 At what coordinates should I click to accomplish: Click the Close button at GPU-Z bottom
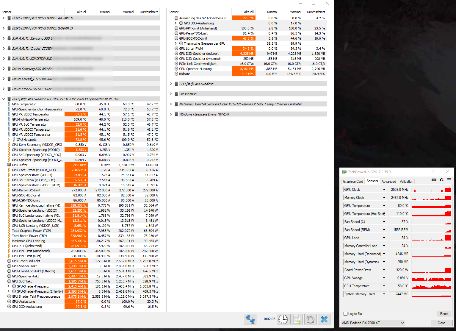(441, 323)
